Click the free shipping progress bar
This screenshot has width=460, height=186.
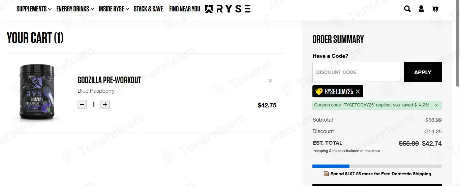pyautogui.click(x=377, y=166)
